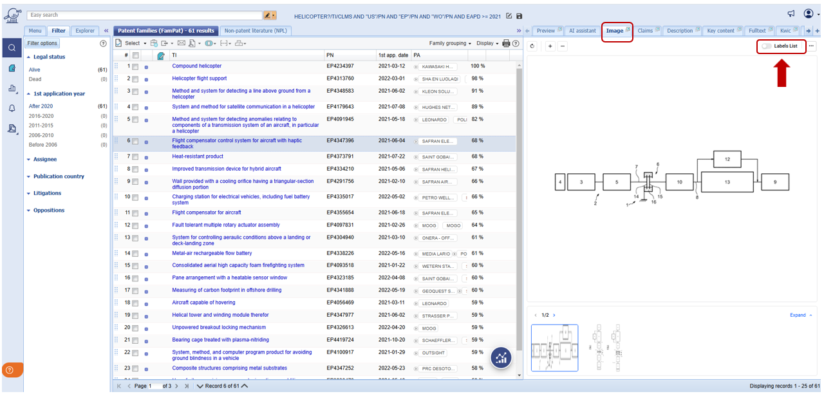Click the save query floppy disk icon
This screenshot has width=824, height=394.
[x=520, y=15]
